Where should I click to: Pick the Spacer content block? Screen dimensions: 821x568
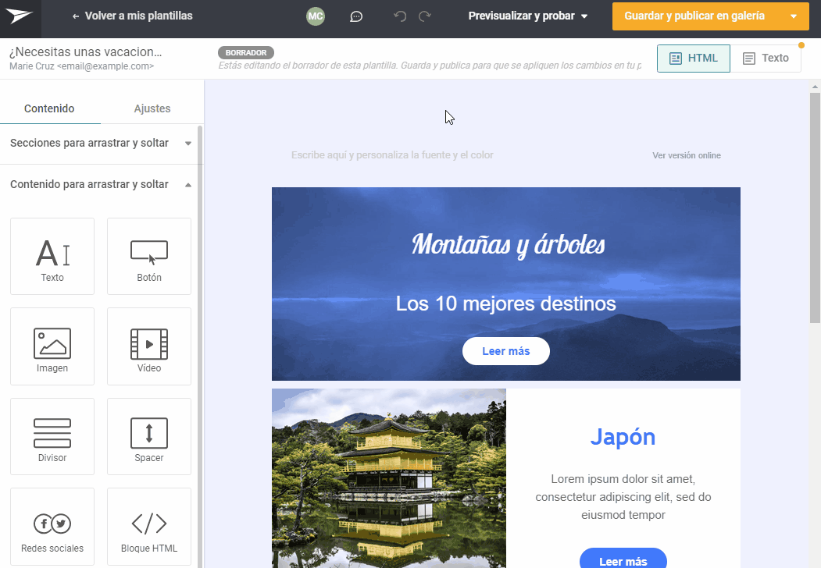(x=149, y=437)
